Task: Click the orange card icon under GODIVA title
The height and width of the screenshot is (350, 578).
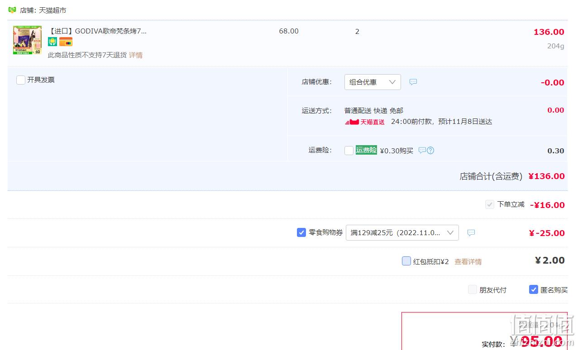Action: click(x=66, y=42)
